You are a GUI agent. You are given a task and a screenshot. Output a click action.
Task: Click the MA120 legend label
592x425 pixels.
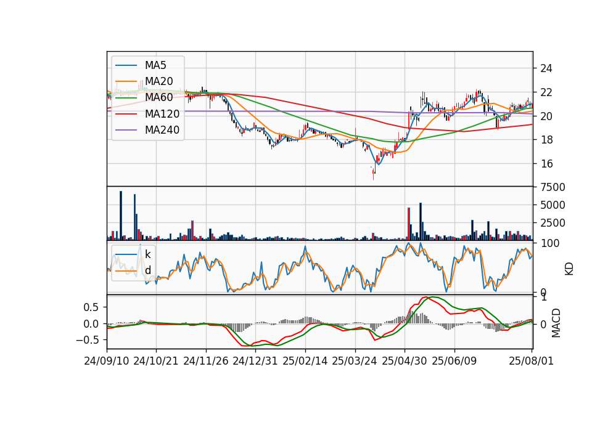click(162, 114)
